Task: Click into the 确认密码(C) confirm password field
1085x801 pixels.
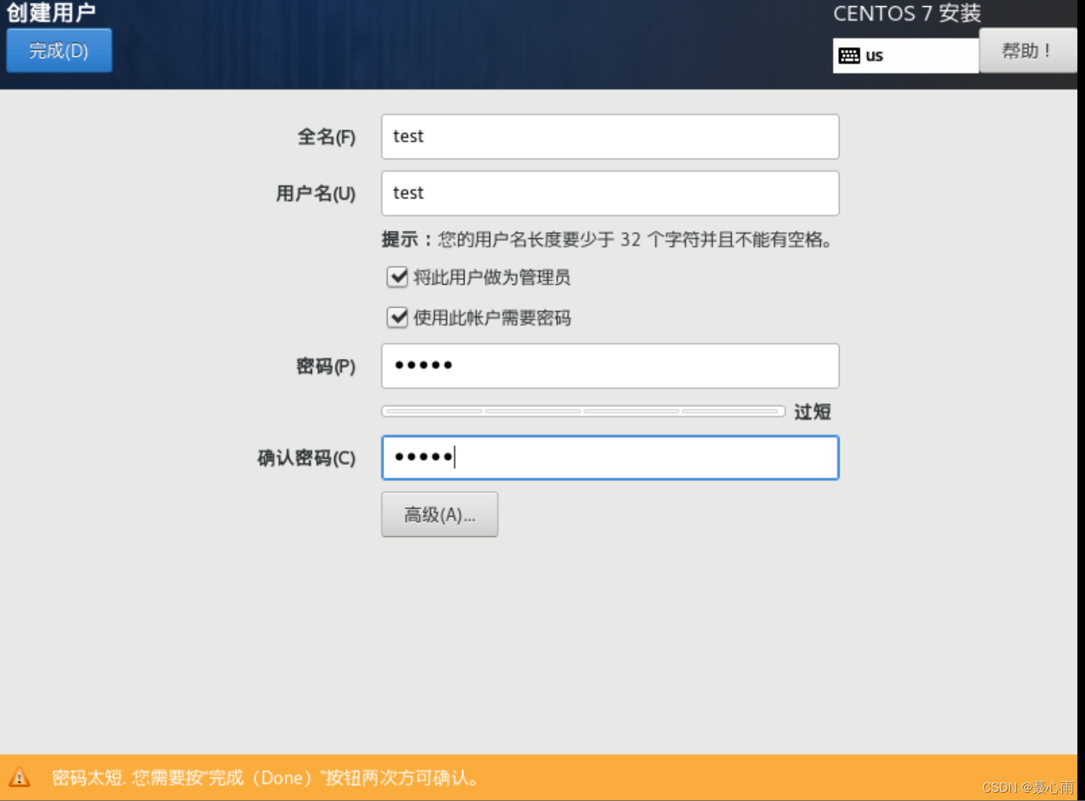Action: tap(610, 457)
